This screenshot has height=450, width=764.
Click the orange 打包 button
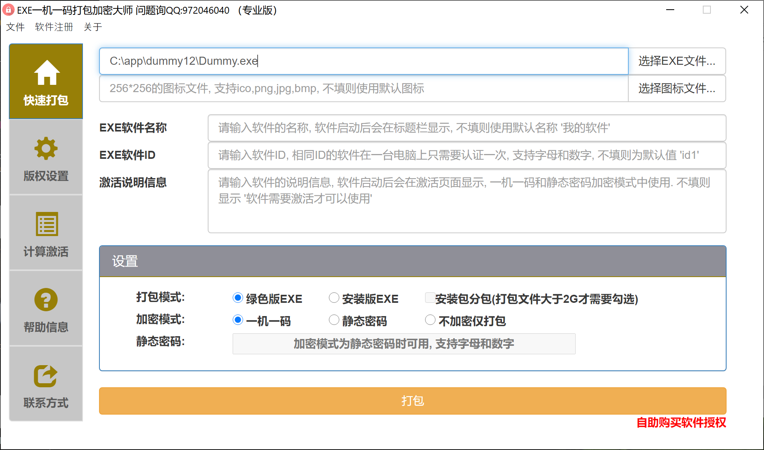[x=413, y=401]
